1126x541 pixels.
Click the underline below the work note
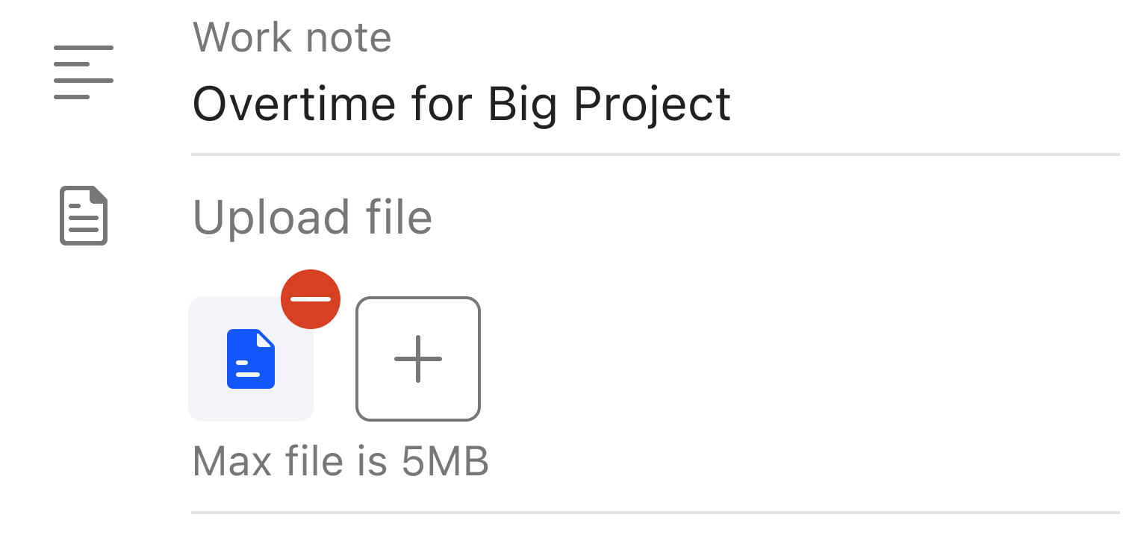[659, 154]
